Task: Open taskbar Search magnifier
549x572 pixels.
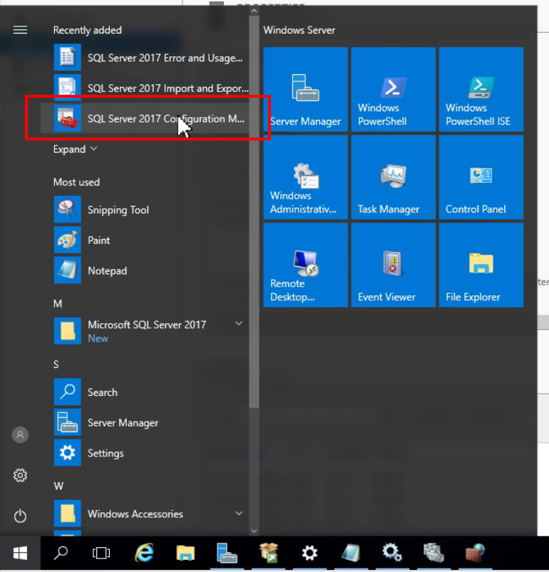Action: (x=61, y=553)
